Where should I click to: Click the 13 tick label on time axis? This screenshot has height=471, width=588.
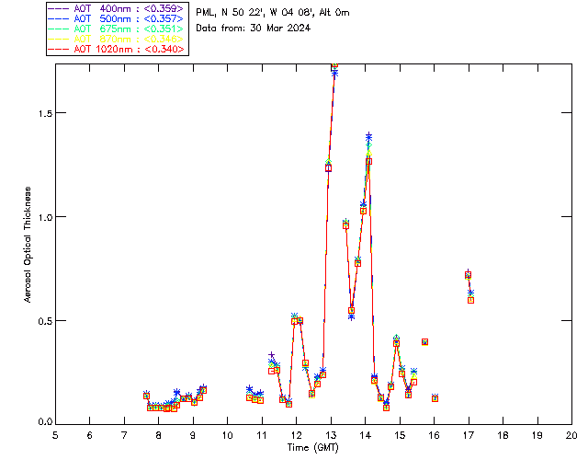tap(331, 434)
